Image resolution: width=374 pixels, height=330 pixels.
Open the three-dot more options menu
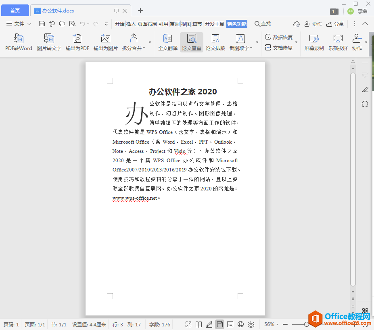pos(355,24)
